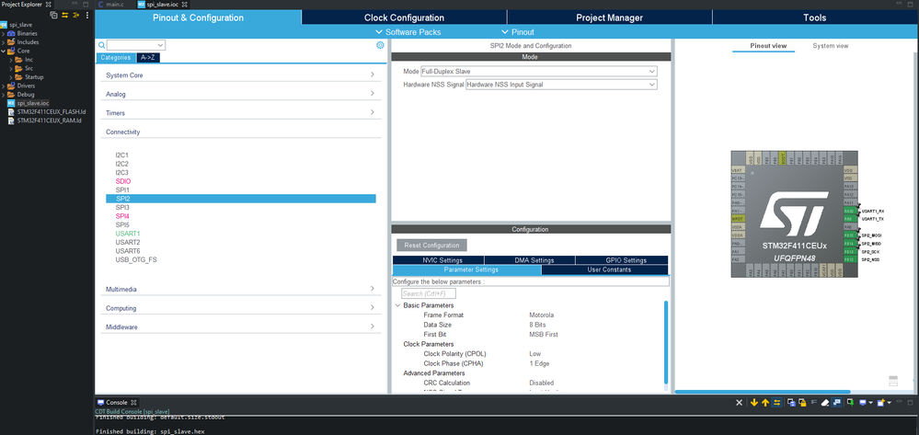919x435 pixels.
Task: Click the console save-output icon
Action: [x=791, y=403]
